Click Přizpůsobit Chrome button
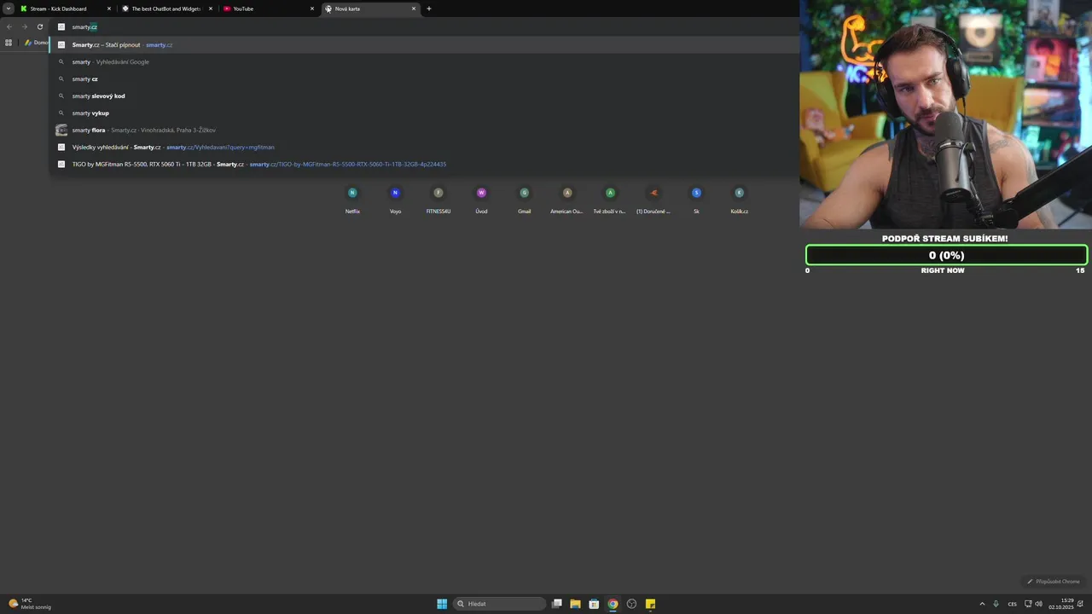The image size is (1092, 614). click(1054, 582)
